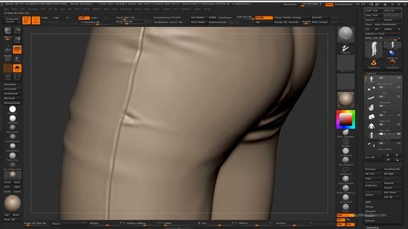
Task: Open the Zplugin menu
Action: click(197, 9)
